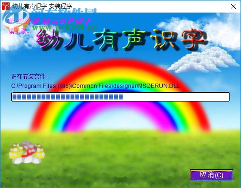Click the 请稍候... waiting text
Viewport: 241px width, 188px height.
(x=20, y=31)
